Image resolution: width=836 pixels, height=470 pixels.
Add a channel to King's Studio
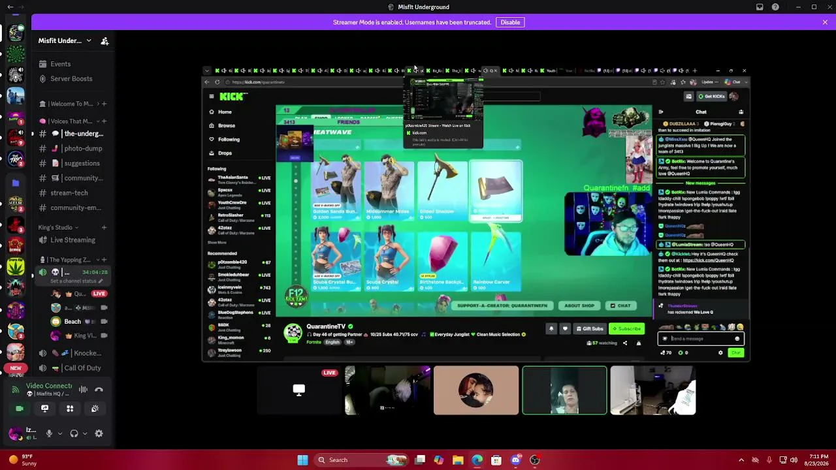(104, 228)
